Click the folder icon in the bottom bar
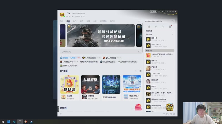This screenshot has width=222, height=124. coord(167,114)
